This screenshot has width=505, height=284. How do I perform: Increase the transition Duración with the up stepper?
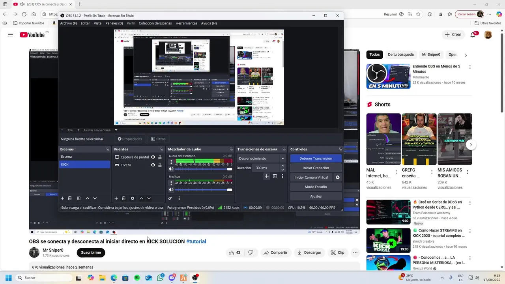(282, 166)
